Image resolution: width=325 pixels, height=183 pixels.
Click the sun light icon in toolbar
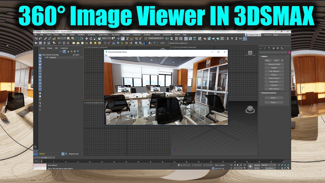95,43
